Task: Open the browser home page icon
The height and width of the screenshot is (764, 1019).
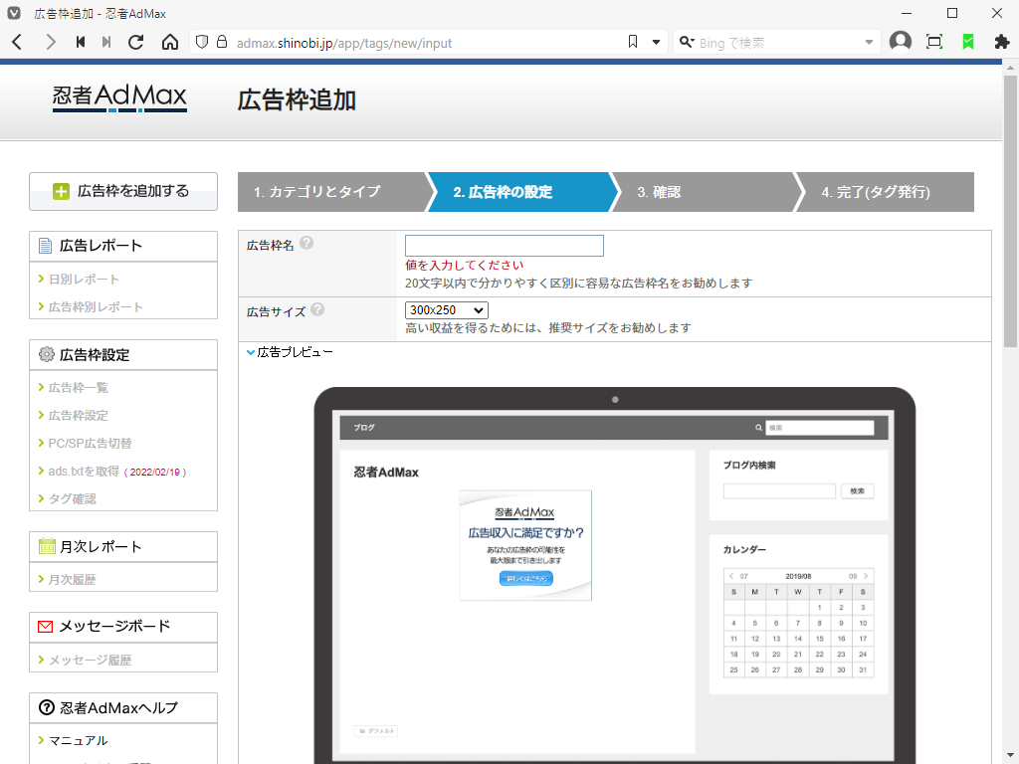Action: coord(169,42)
